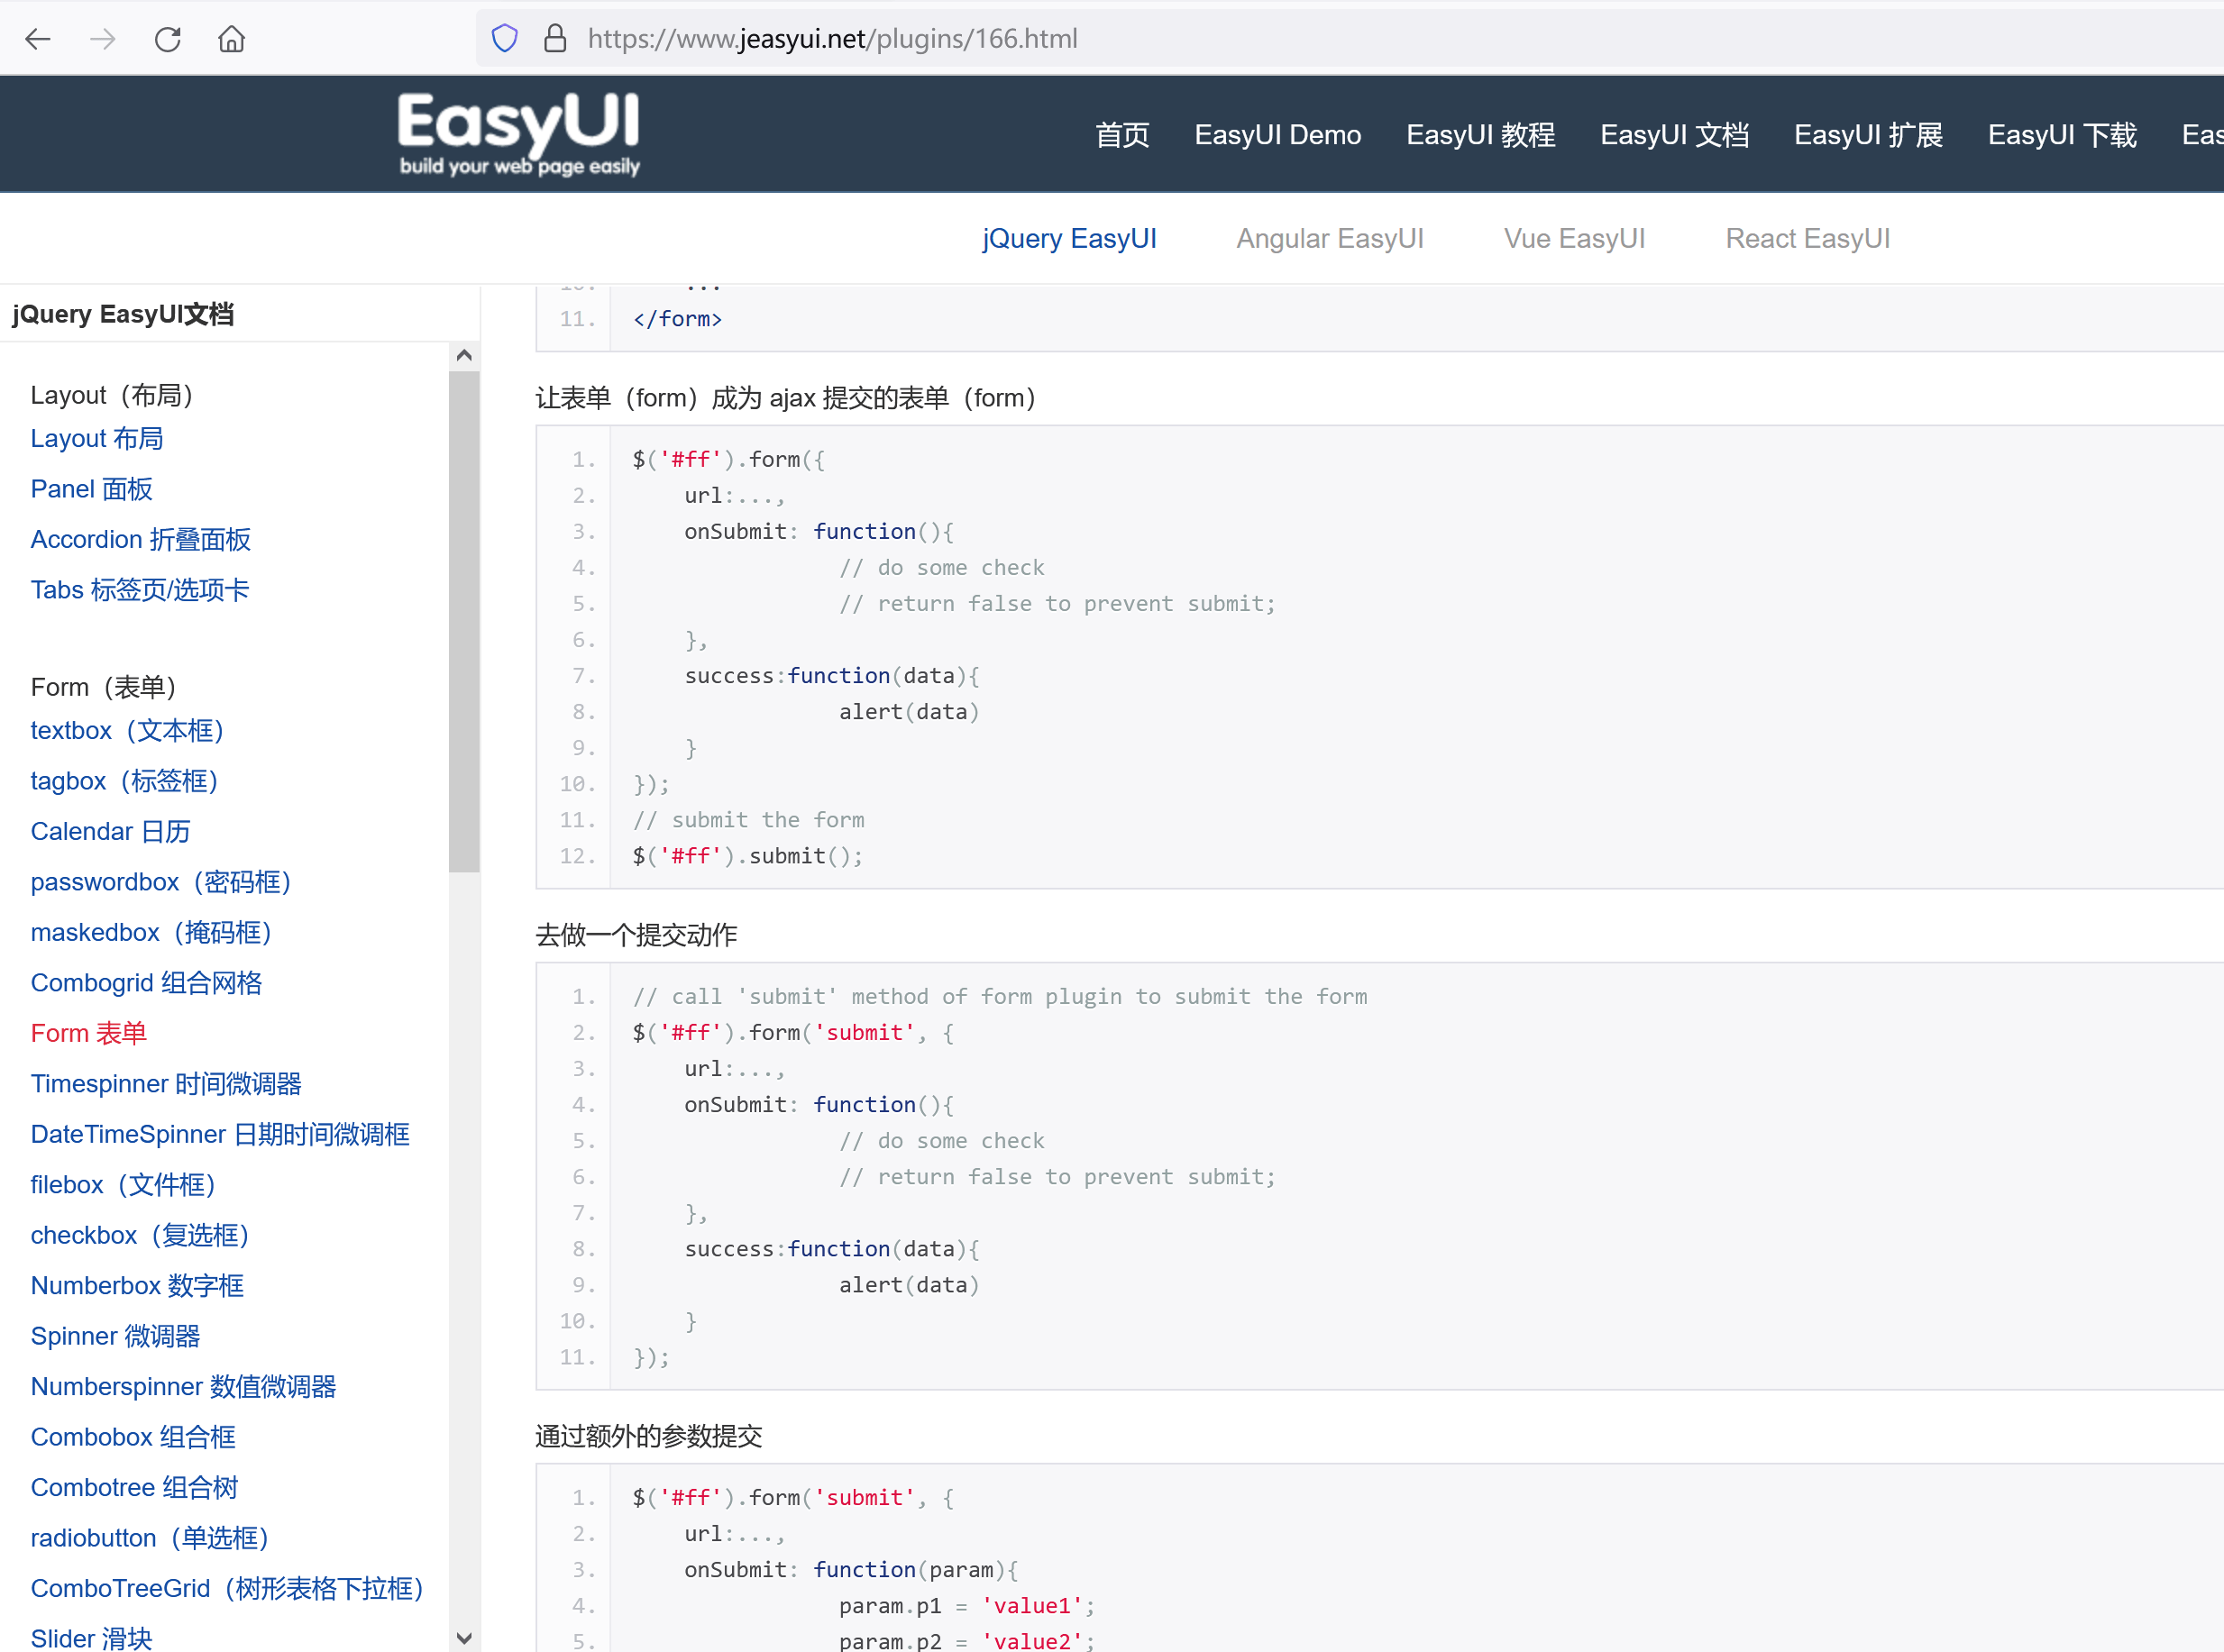Image resolution: width=2224 pixels, height=1652 pixels.
Task: Focus the address bar URL
Action: tap(832, 39)
